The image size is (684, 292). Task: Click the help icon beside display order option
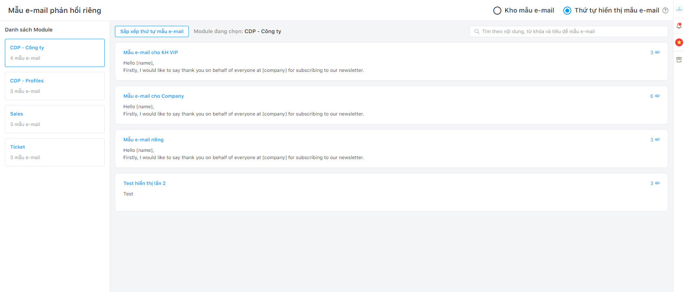tap(665, 11)
